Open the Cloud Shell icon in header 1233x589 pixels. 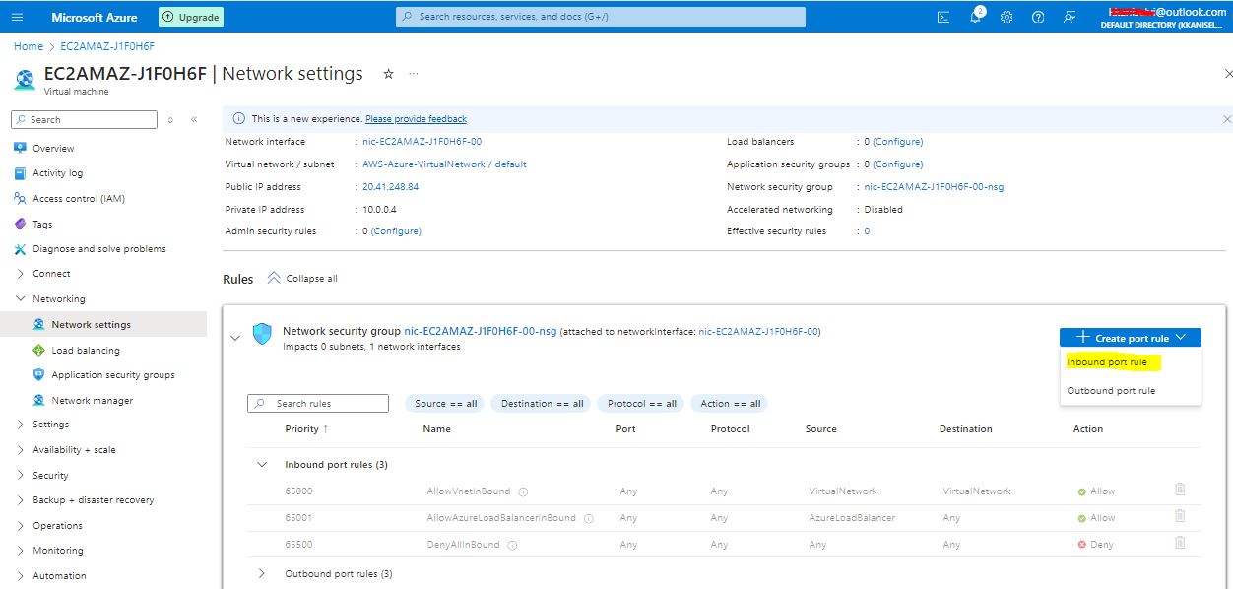943,17
